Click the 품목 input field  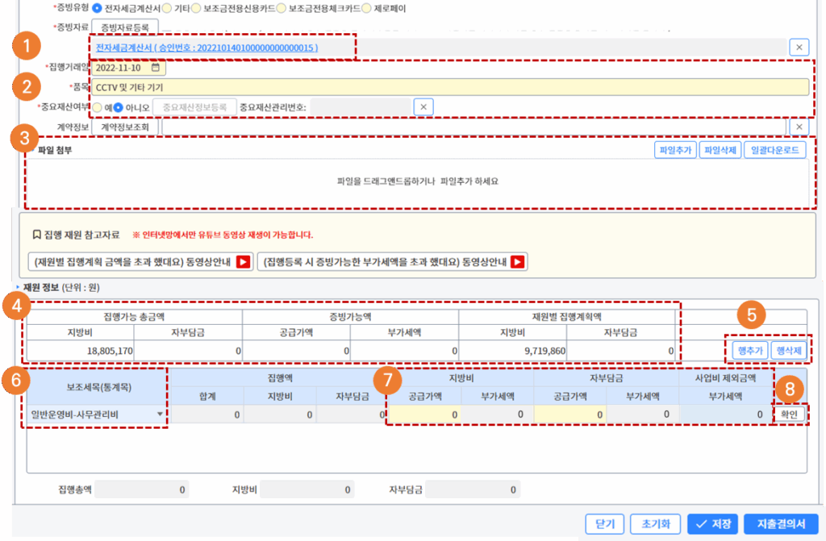point(450,87)
